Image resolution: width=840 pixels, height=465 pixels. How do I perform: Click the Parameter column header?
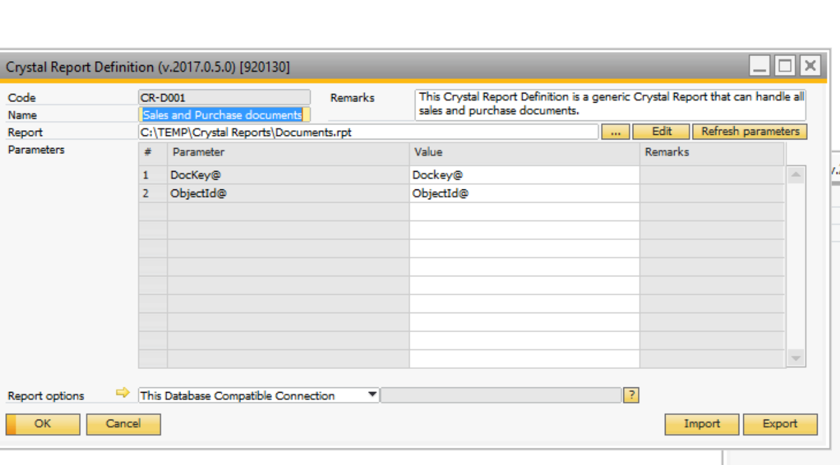click(x=288, y=152)
